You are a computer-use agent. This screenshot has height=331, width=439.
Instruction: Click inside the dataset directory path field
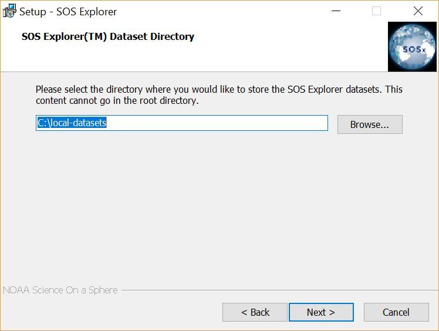click(x=182, y=123)
